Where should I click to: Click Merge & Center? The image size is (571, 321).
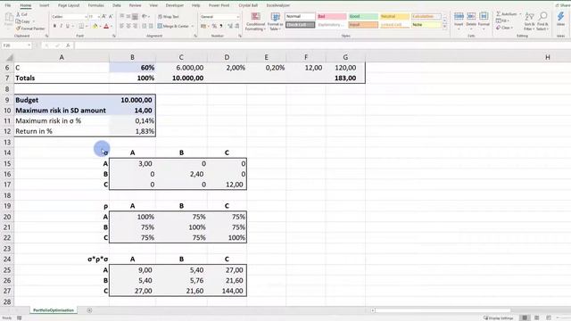click(173, 26)
